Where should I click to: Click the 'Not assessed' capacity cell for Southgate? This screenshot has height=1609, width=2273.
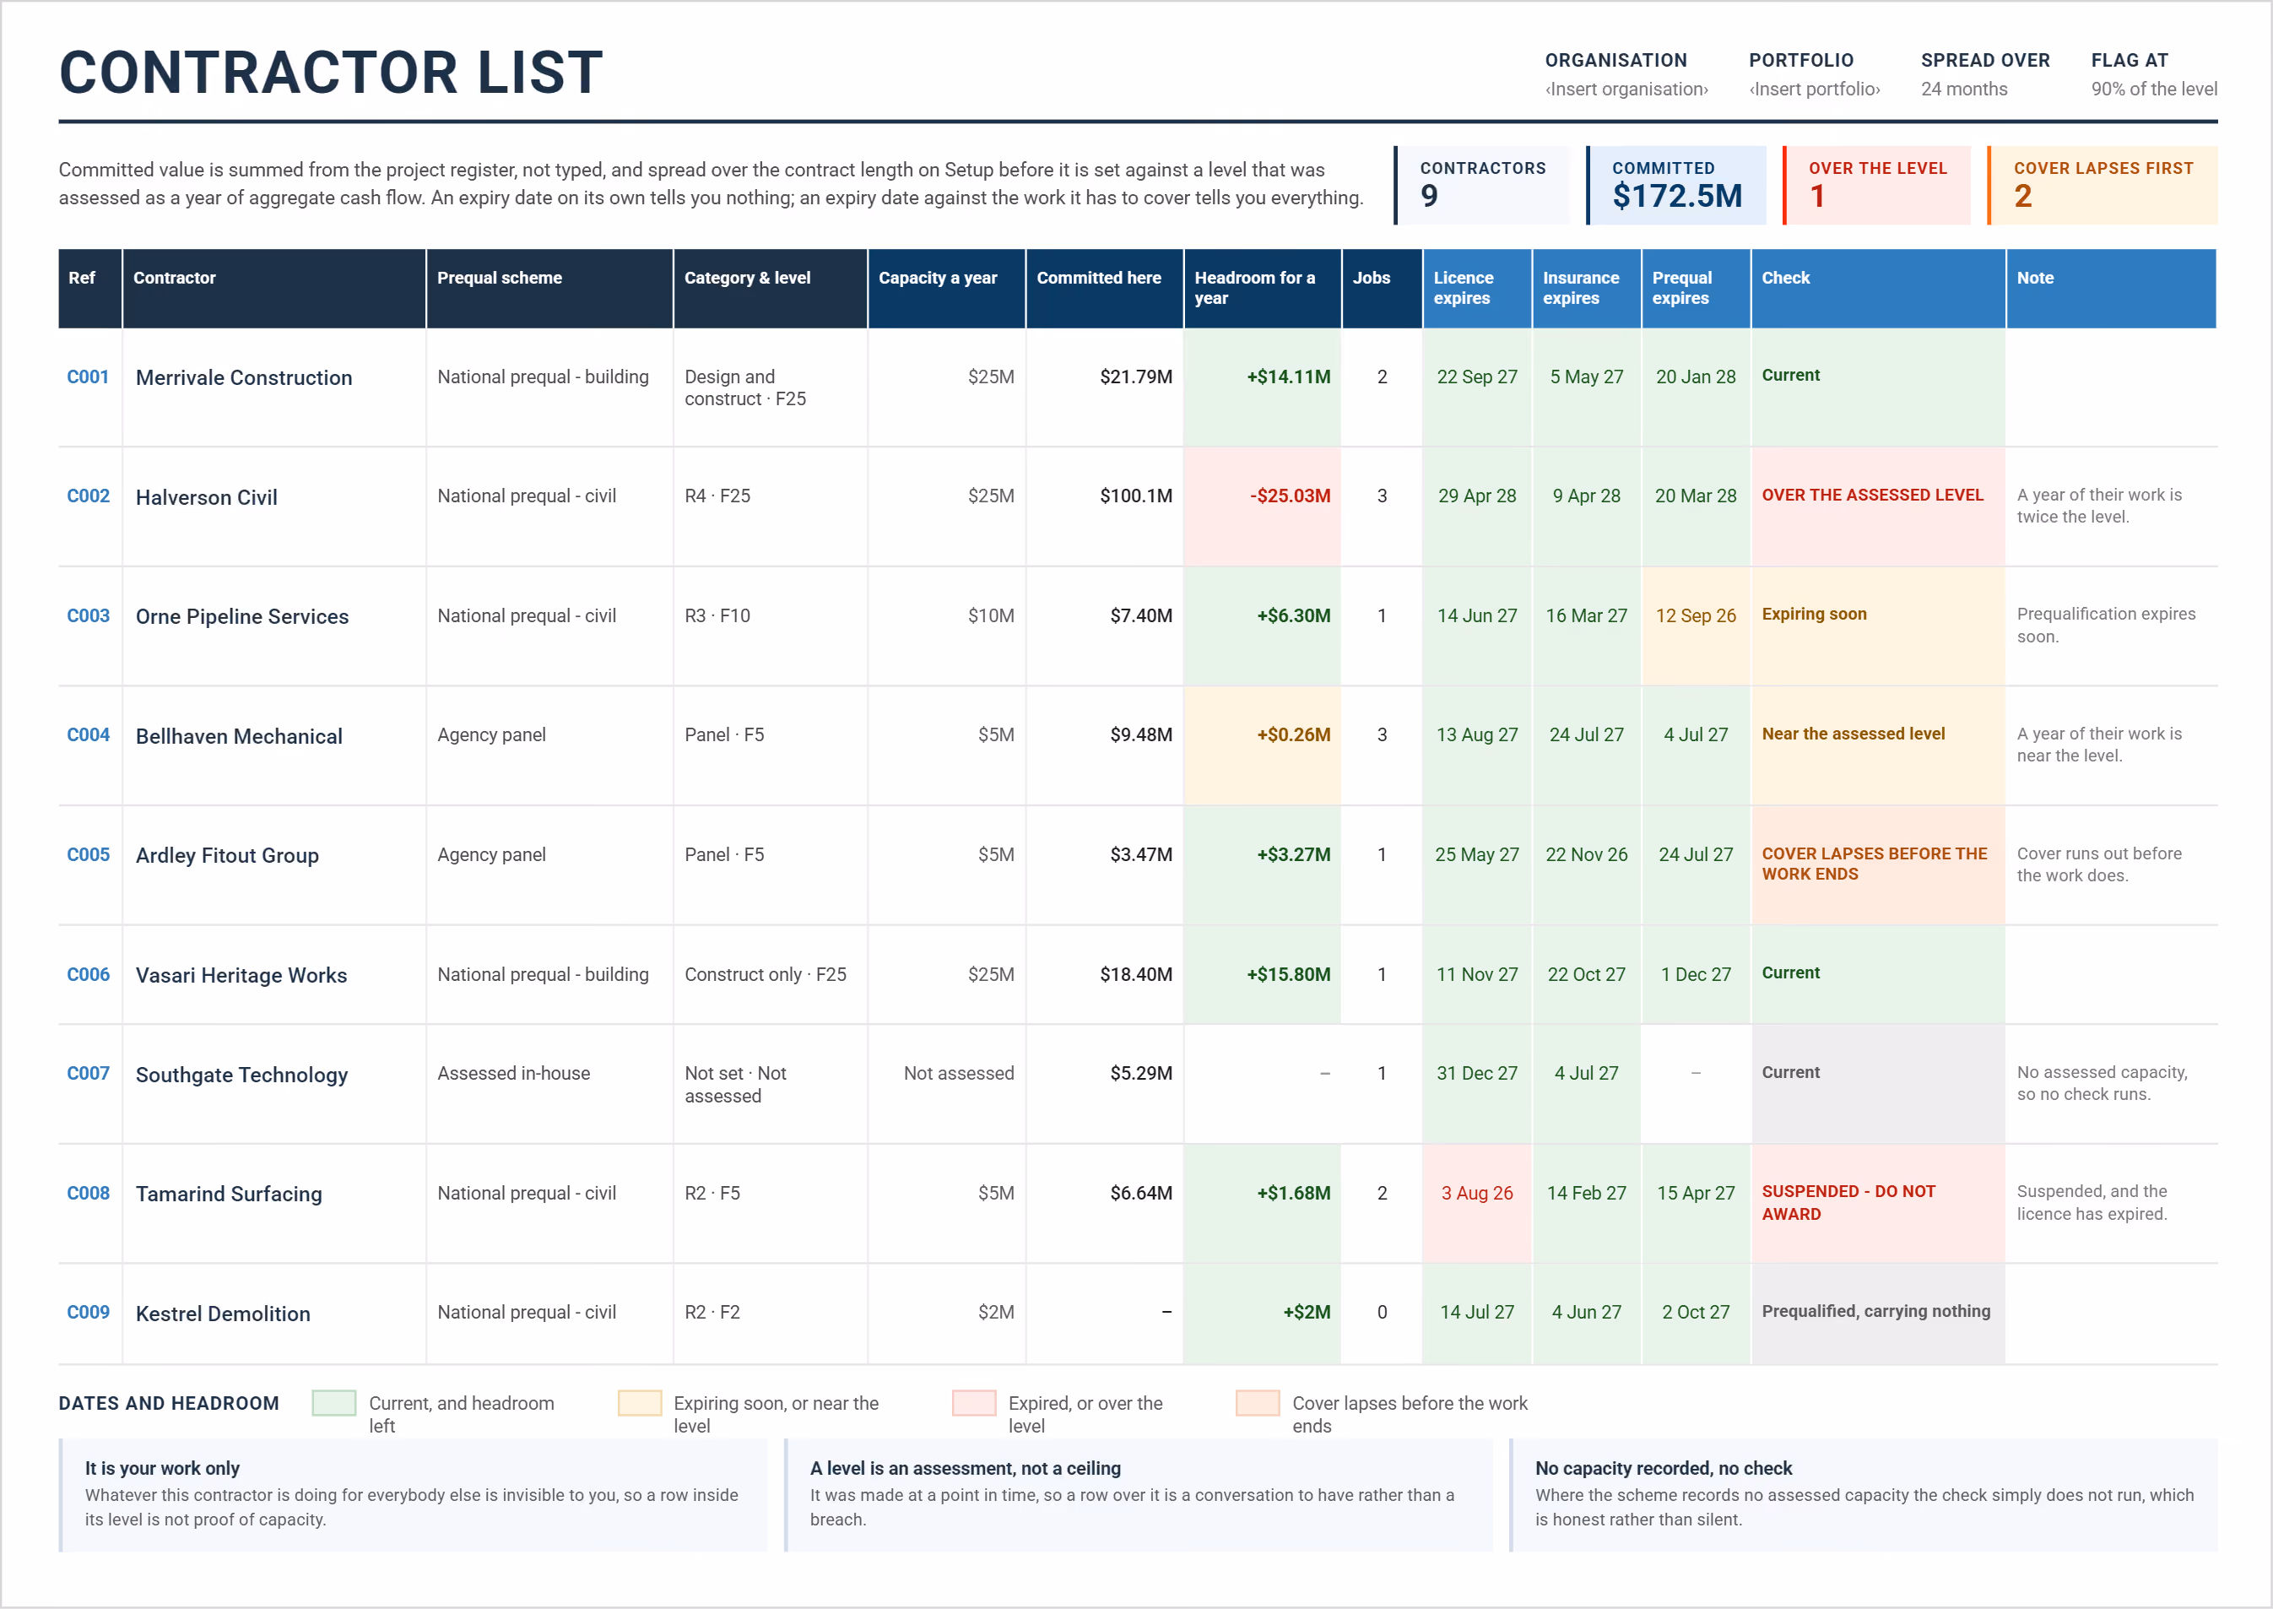click(x=946, y=1084)
